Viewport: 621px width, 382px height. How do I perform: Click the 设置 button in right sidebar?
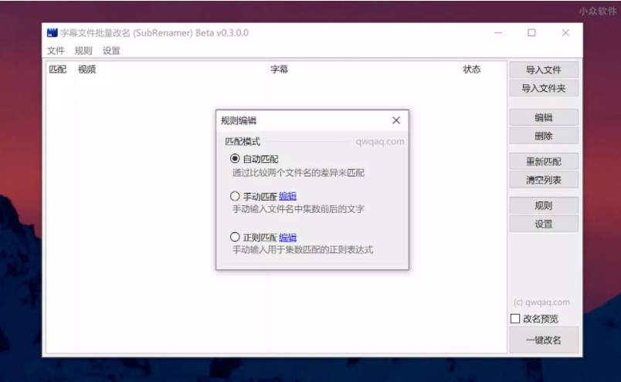[x=544, y=224]
